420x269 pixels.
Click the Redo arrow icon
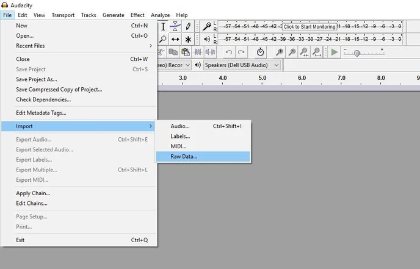pyautogui.click(x=241, y=52)
